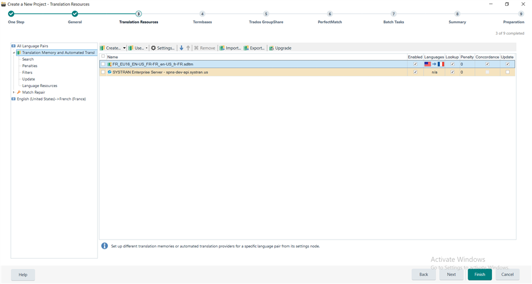Click penalty value 0 for SYSTRAN row
The height and width of the screenshot is (284, 532).
click(x=462, y=72)
